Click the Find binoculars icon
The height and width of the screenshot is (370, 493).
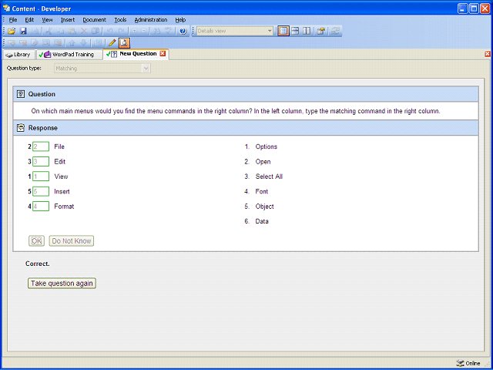click(157, 31)
